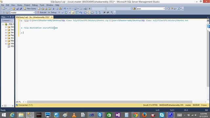Open Firefox from the taskbar
This screenshot has height=118, width=210.
click(x=144, y=115)
